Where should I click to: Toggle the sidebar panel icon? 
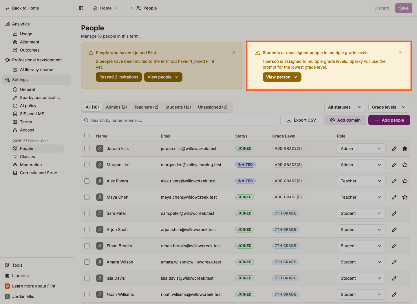[x=81, y=8]
